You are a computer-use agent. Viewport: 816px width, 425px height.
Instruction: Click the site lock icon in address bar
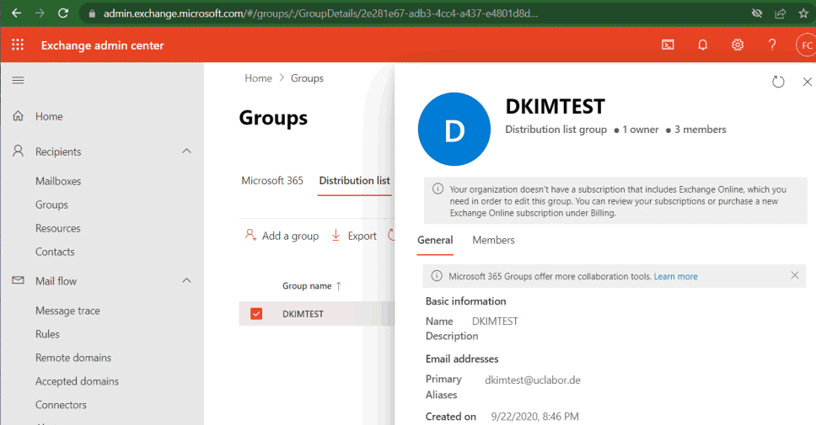point(92,13)
